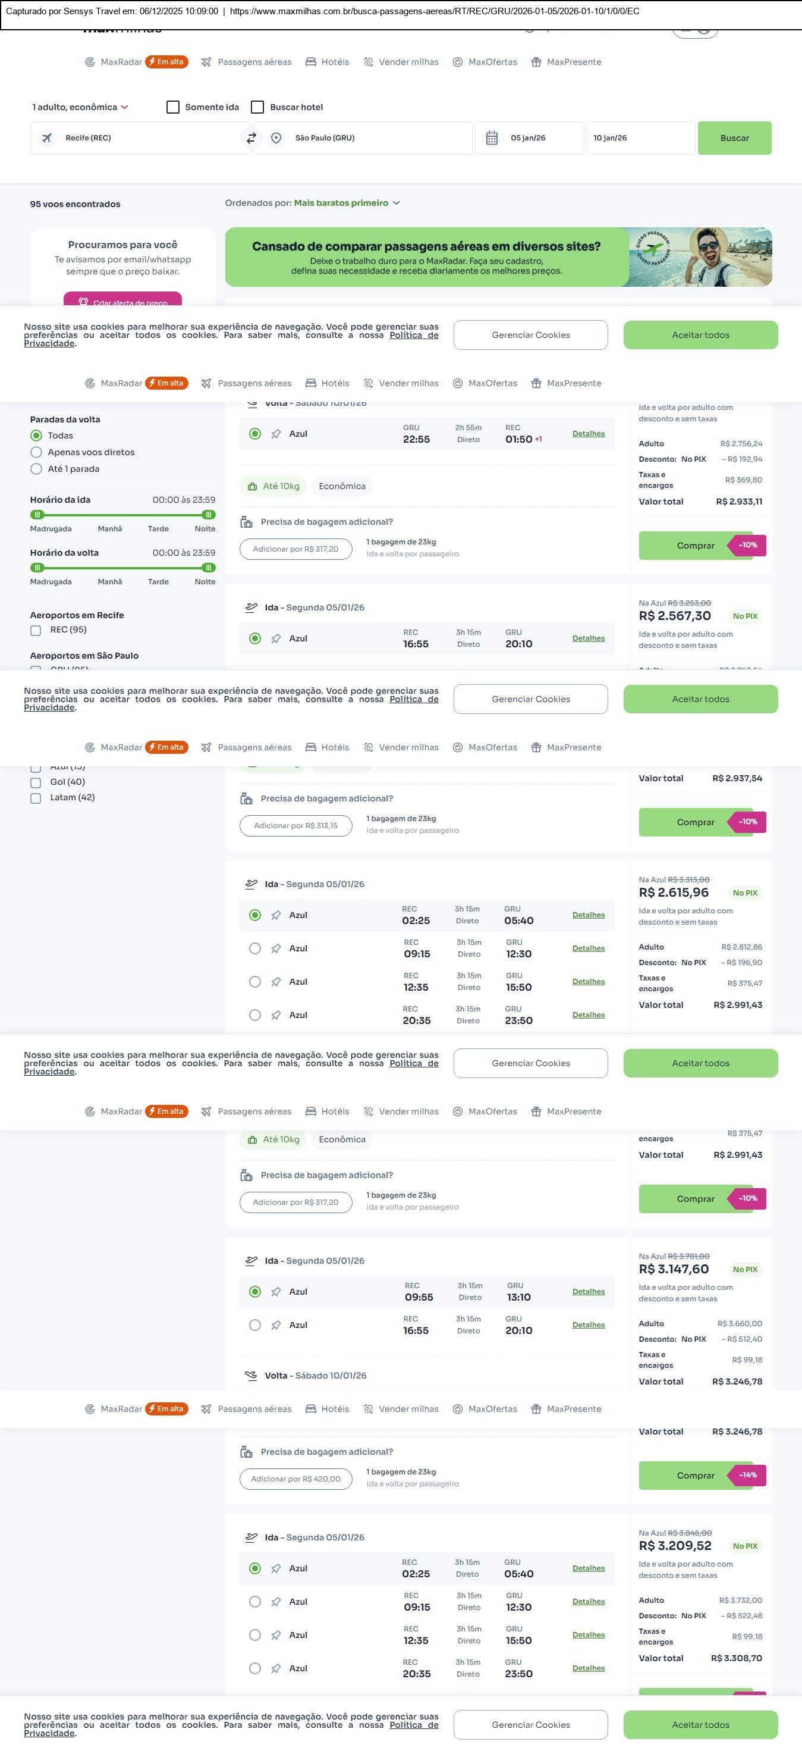Image resolution: width=802 pixels, height=1754 pixels.
Task: Tick the Gol (40) airline filter
Action: pos(36,782)
